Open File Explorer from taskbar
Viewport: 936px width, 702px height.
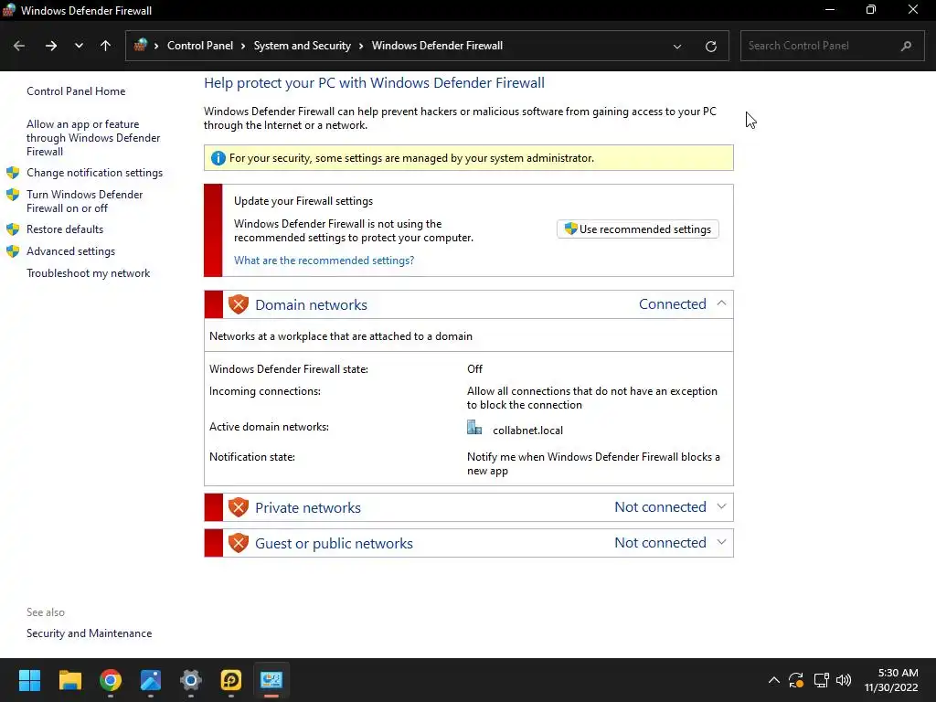coord(69,680)
